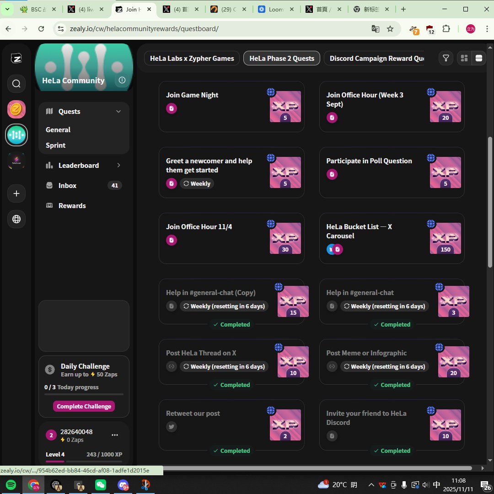Click the Daily Challenge progress bar
The width and height of the screenshot is (494, 494).
84,394
